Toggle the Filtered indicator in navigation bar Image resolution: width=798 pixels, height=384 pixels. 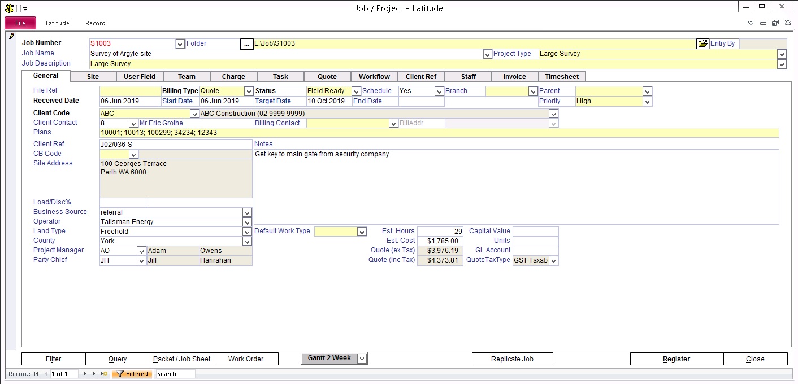coord(132,374)
